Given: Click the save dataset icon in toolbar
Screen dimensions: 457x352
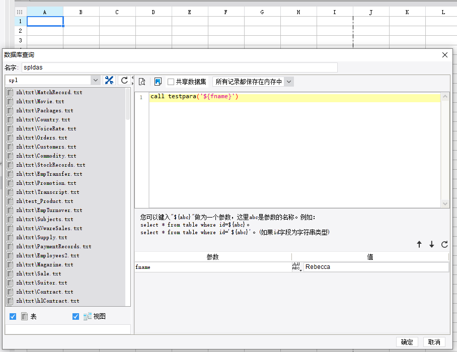Looking at the screenshot, I should pyautogui.click(x=158, y=82).
